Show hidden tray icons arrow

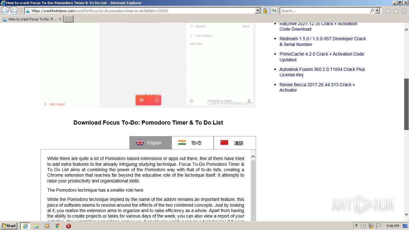point(357,226)
